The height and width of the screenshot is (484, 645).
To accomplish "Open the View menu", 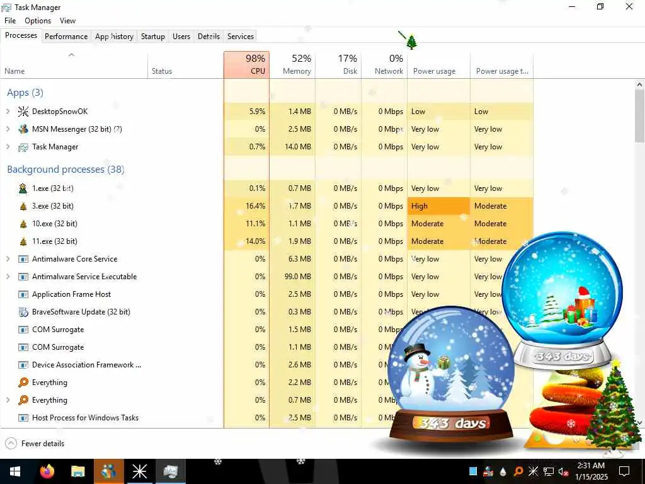I will [67, 21].
